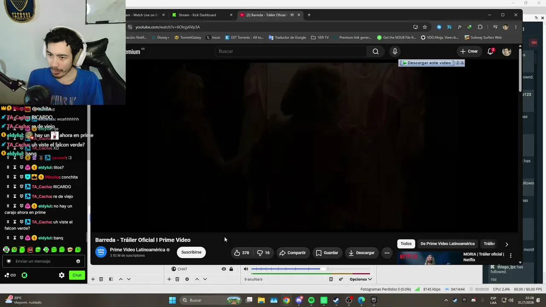Show hidden system tray icons

click(x=446, y=300)
